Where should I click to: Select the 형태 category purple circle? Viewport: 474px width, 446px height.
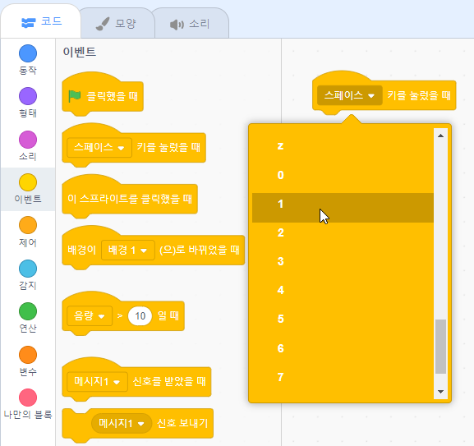(x=28, y=96)
